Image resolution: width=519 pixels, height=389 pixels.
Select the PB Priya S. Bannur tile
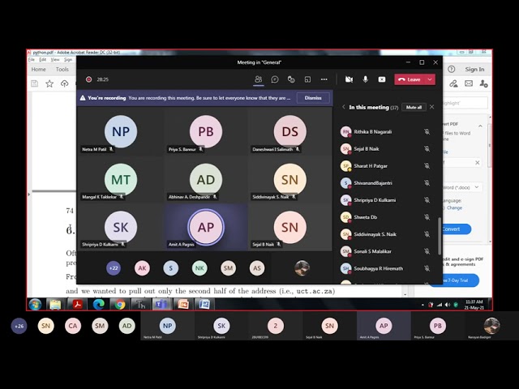coord(205,132)
